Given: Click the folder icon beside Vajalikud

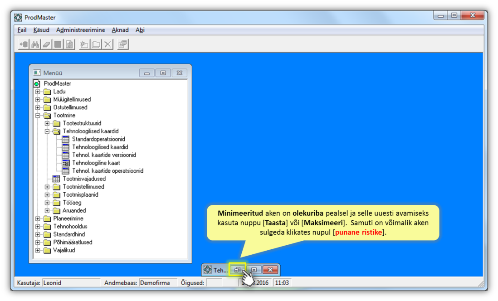Looking at the screenshot, I should coord(47,250).
